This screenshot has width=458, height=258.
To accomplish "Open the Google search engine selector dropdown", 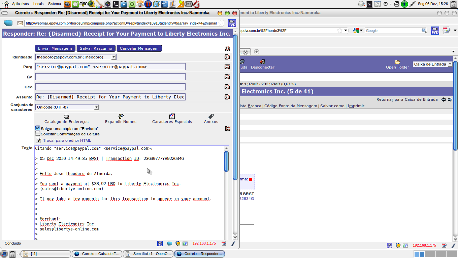I will click(361, 31).
